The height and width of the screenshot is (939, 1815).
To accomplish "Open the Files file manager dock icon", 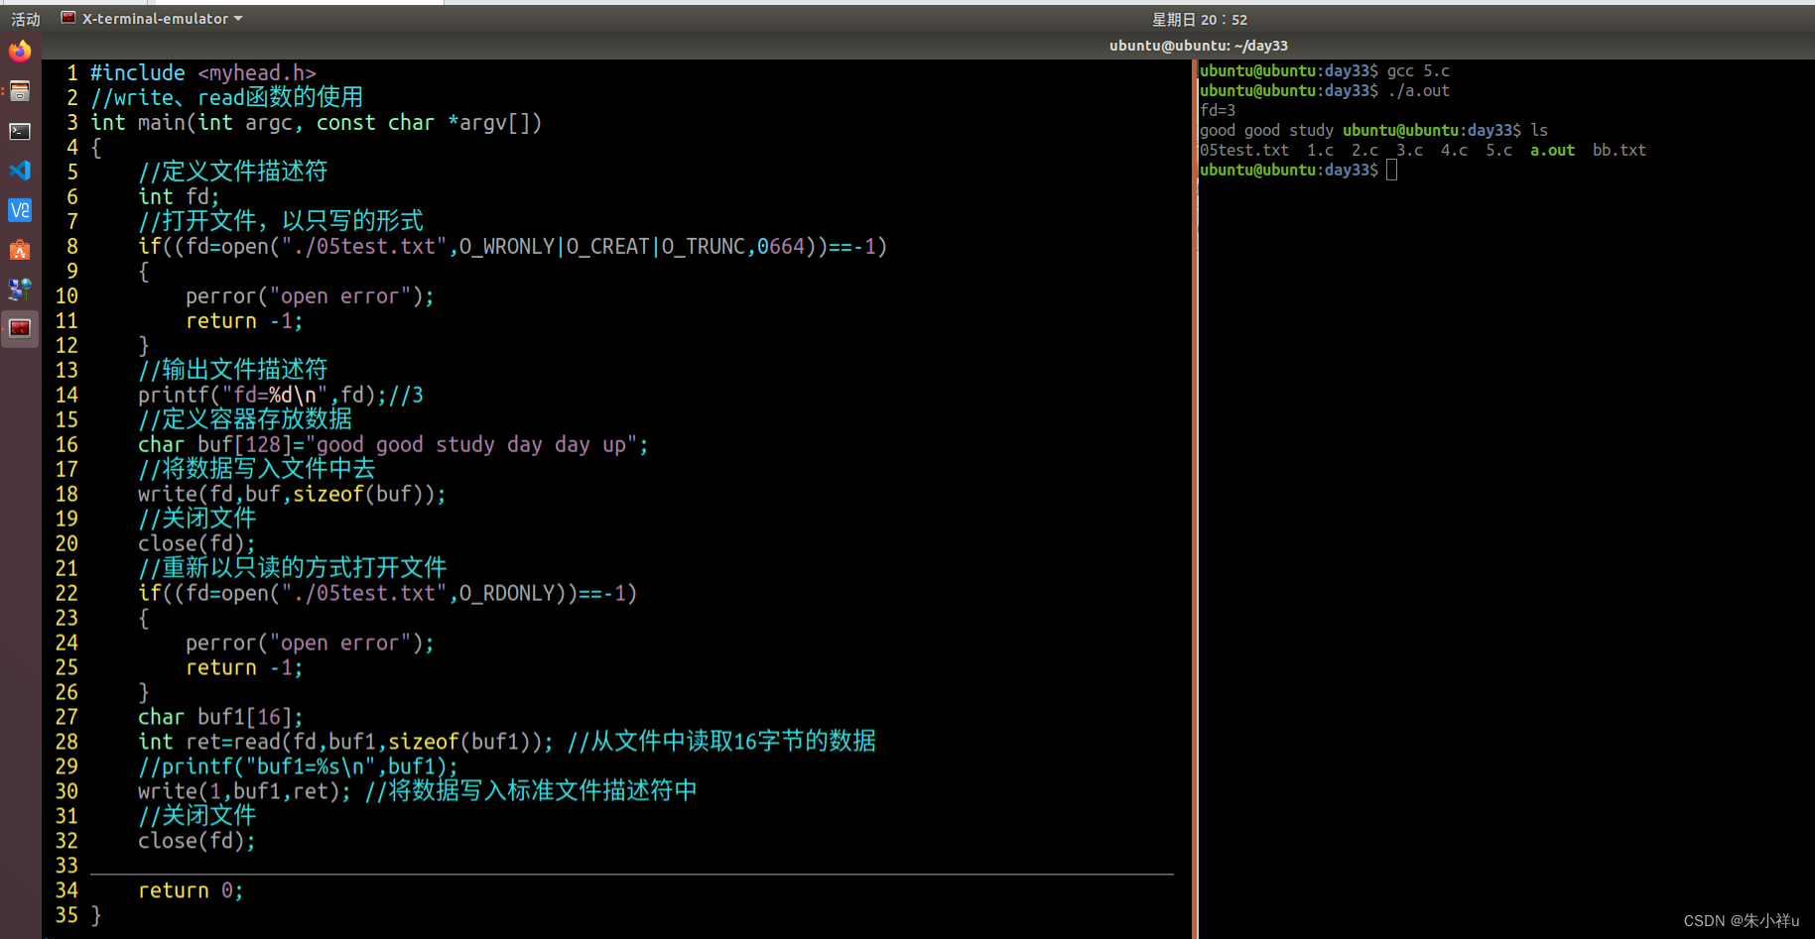I will pos(20,91).
